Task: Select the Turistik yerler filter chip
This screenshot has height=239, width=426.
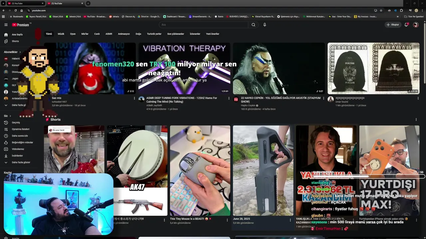Action: [154, 34]
